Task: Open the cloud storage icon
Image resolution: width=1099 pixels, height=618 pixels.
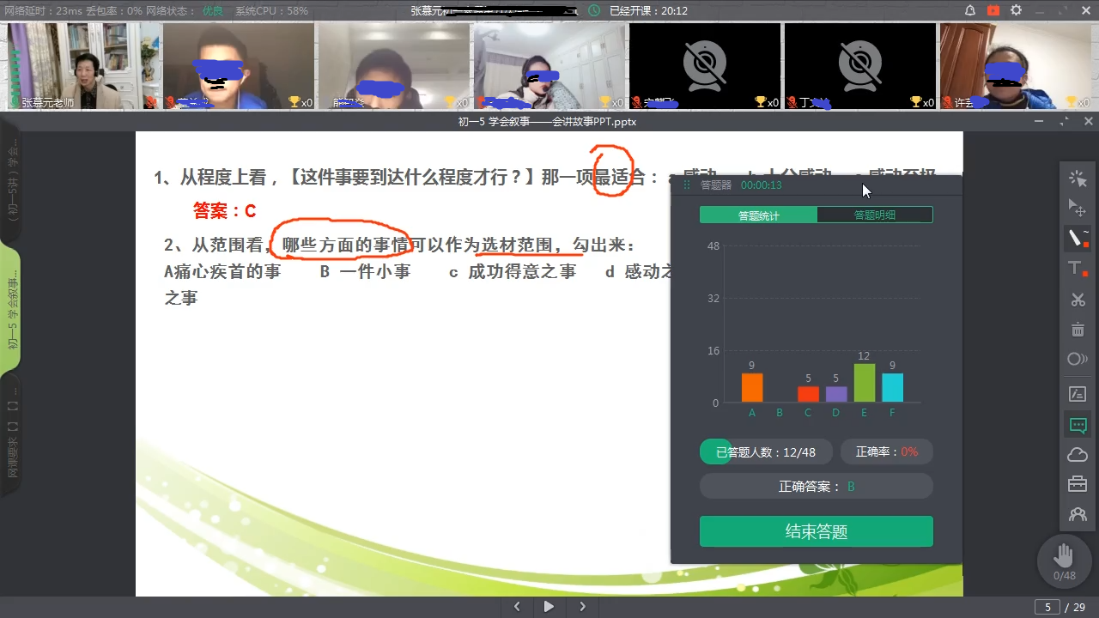Action: 1078,455
